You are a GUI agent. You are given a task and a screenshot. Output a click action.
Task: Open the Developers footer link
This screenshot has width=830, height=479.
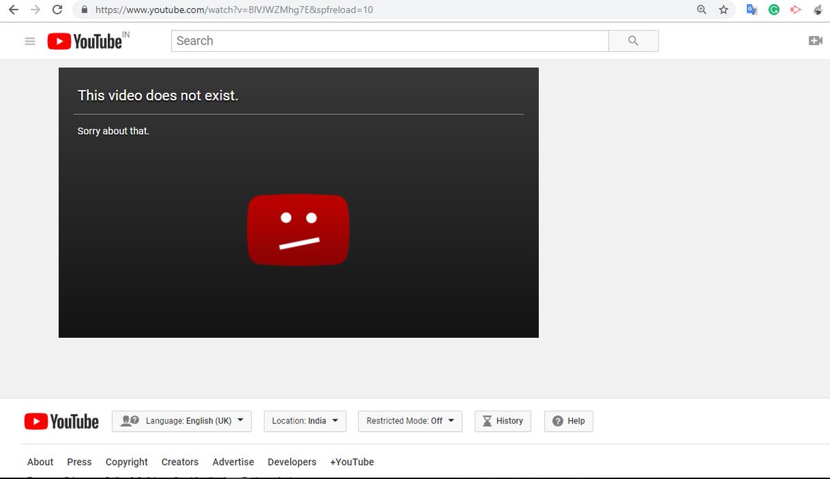coord(292,462)
